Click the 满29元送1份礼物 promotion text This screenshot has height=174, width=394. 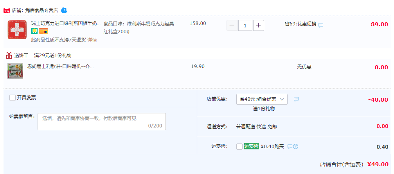click(52, 56)
